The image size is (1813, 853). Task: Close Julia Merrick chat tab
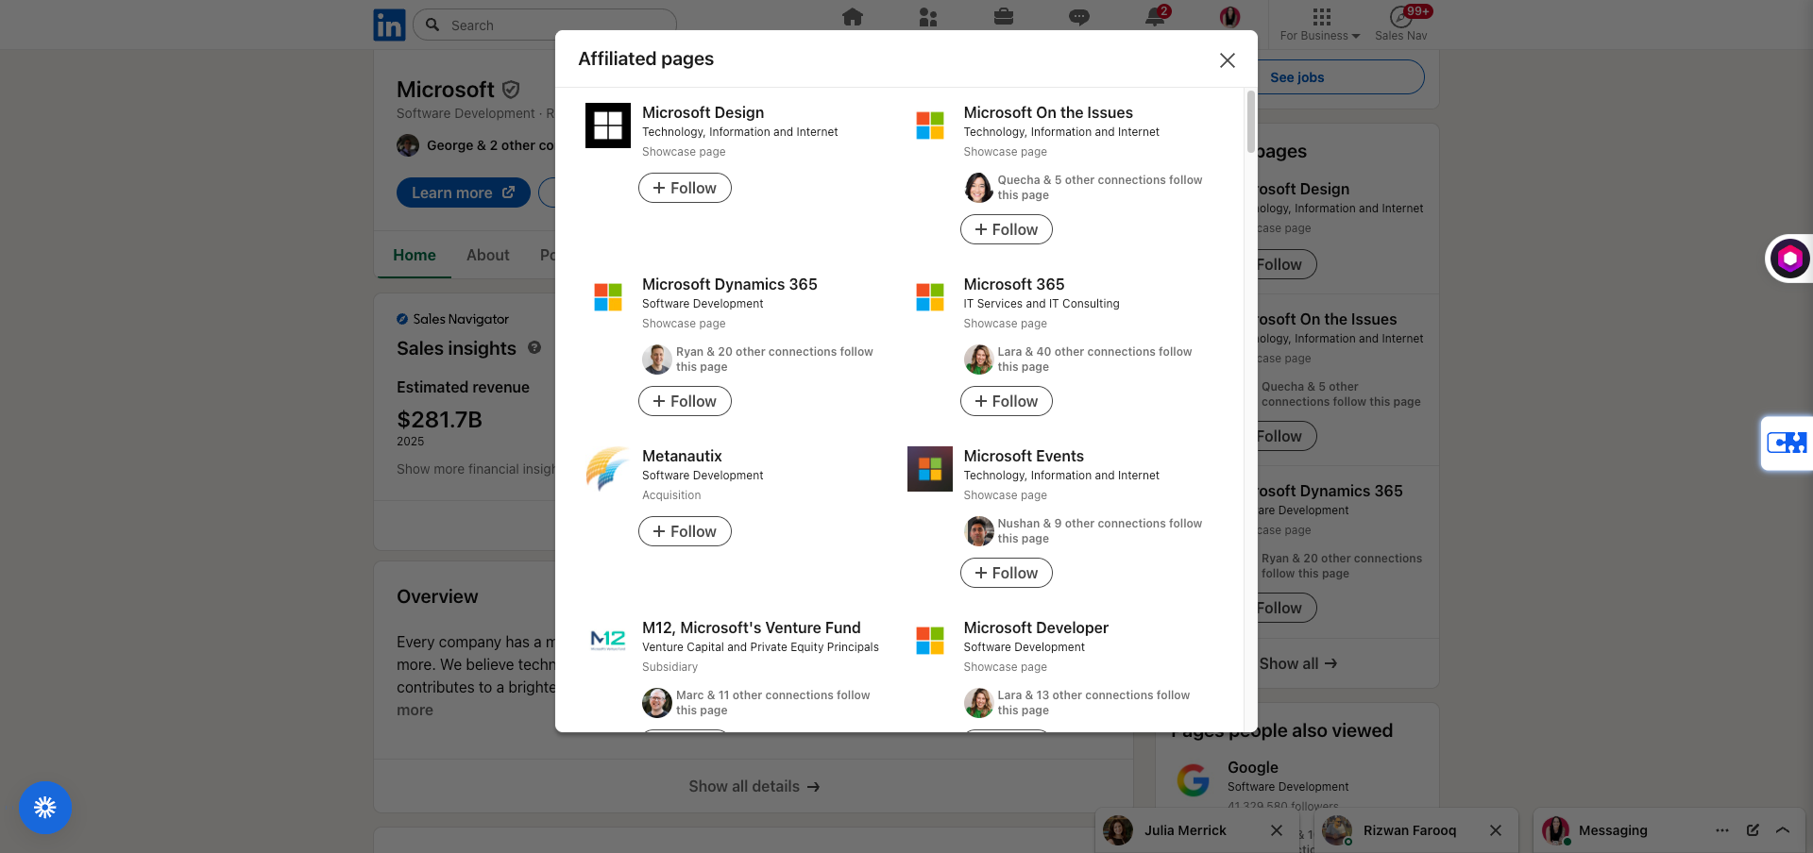[1277, 830]
